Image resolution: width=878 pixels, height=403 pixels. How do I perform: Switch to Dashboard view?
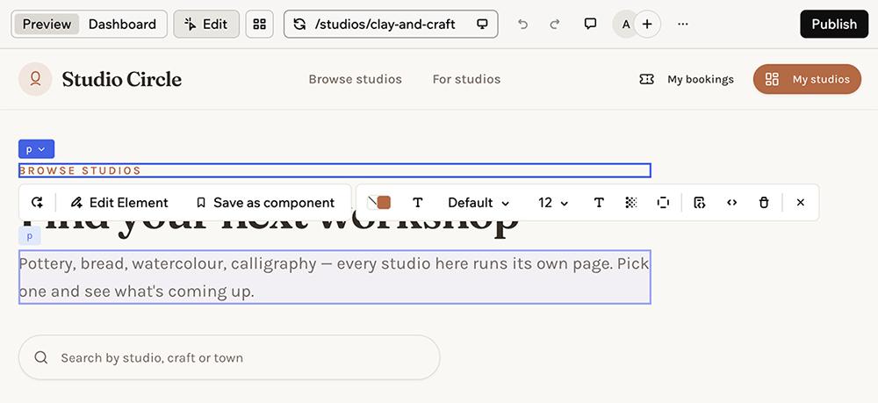tap(122, 24)
